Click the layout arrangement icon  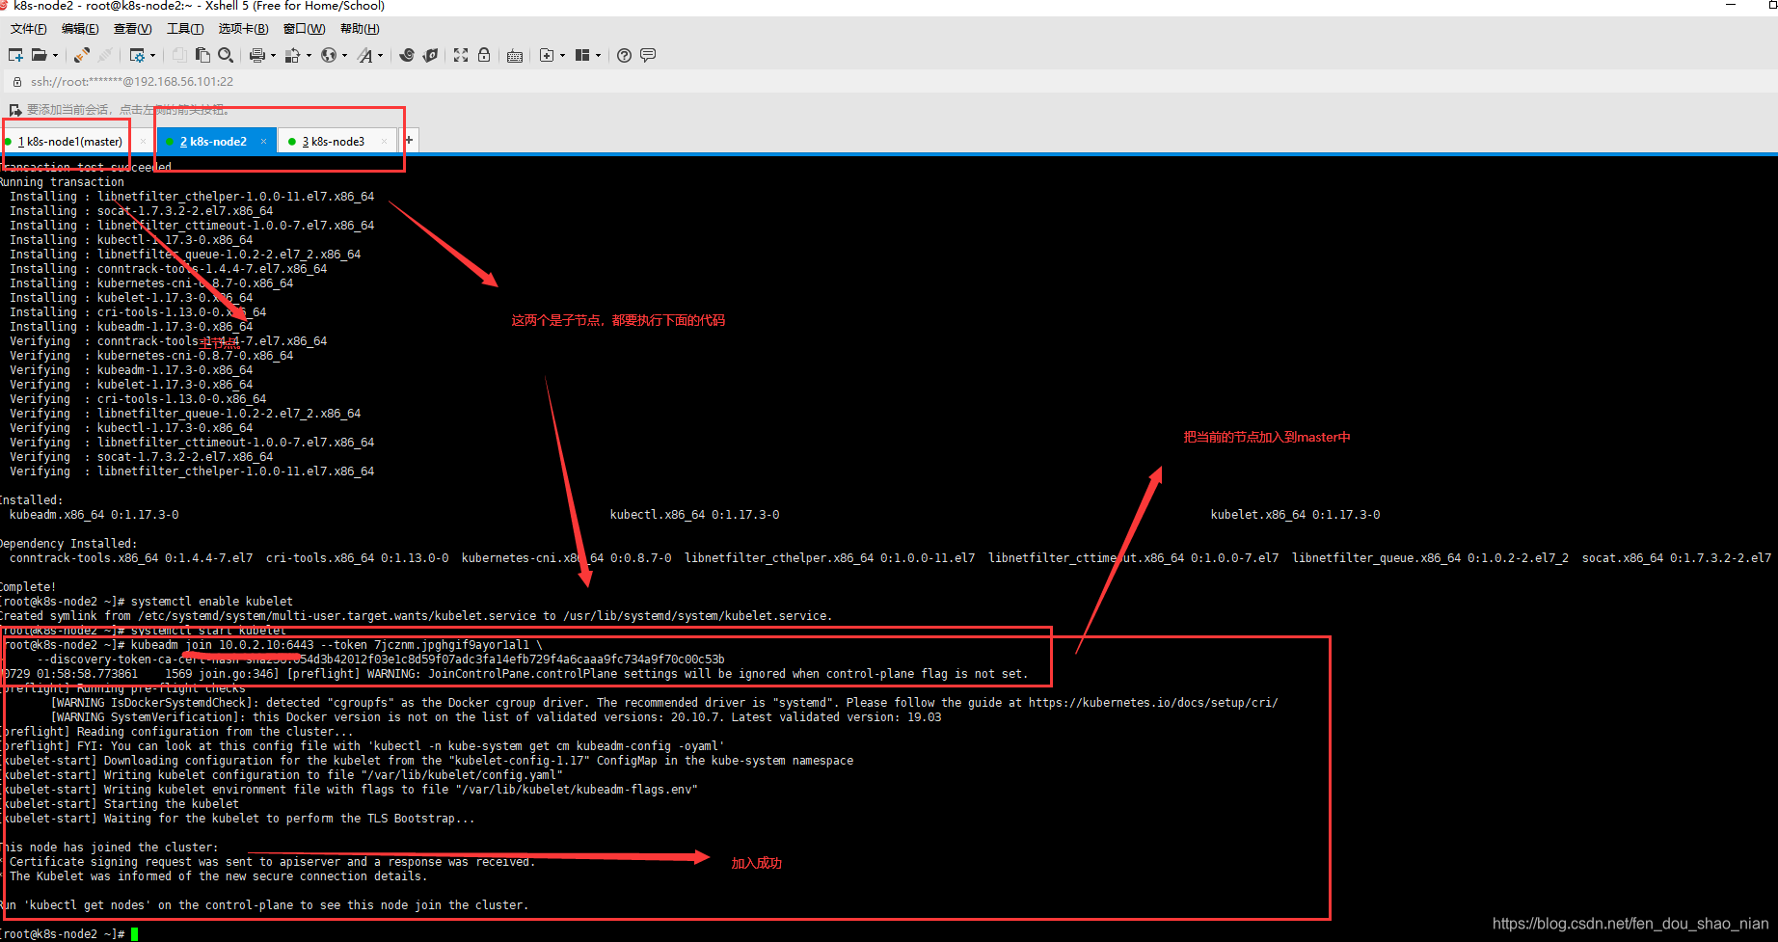click(582, 55)
